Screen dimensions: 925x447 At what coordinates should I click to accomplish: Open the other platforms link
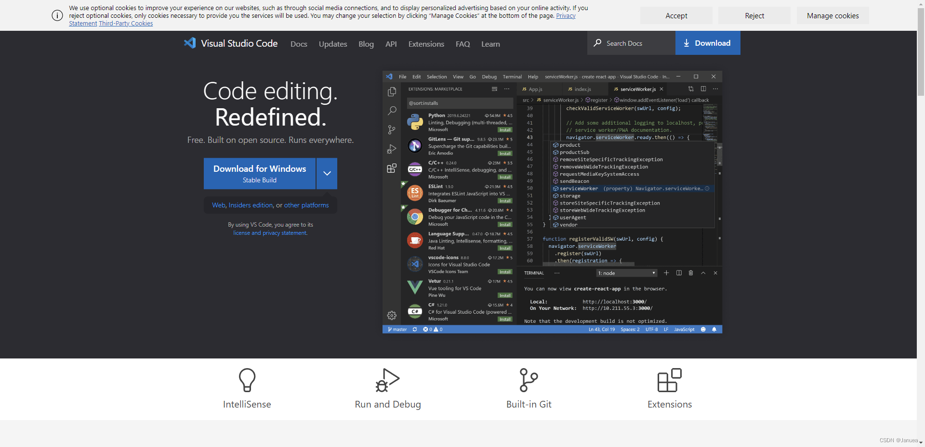pos(306,205)
